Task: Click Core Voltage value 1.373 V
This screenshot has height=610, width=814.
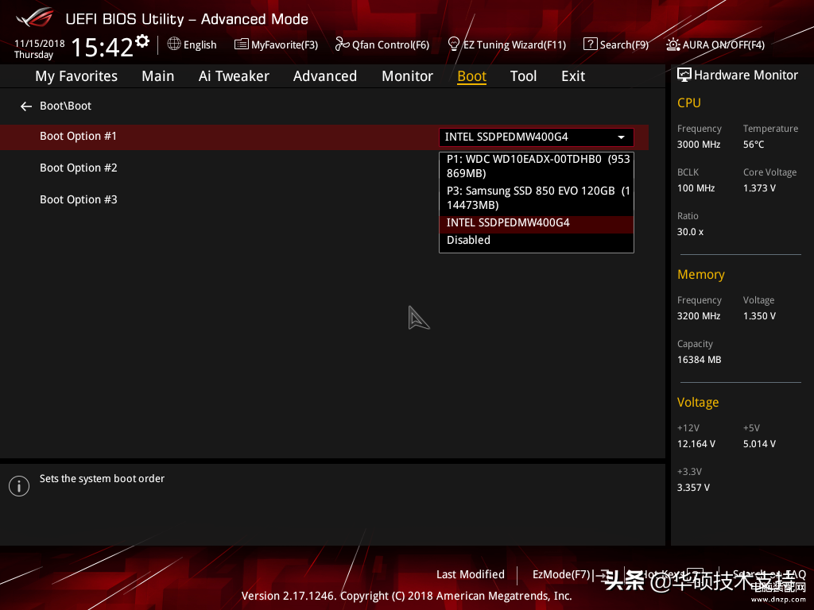Action: (x=759, y=187)
